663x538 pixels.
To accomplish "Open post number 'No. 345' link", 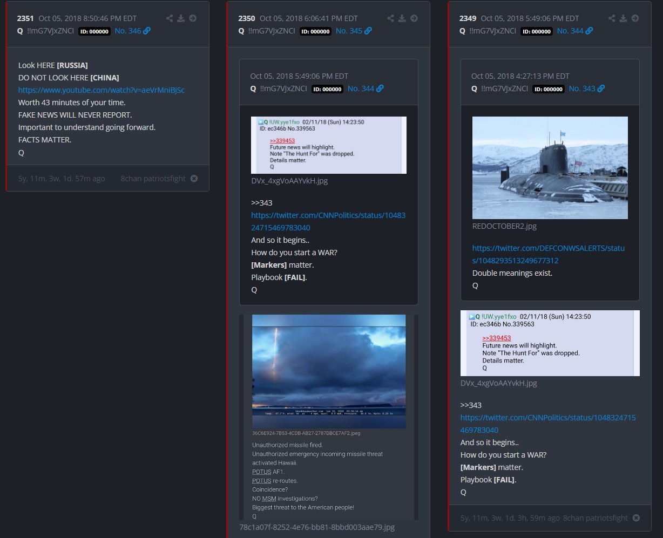I will [349, 31].
